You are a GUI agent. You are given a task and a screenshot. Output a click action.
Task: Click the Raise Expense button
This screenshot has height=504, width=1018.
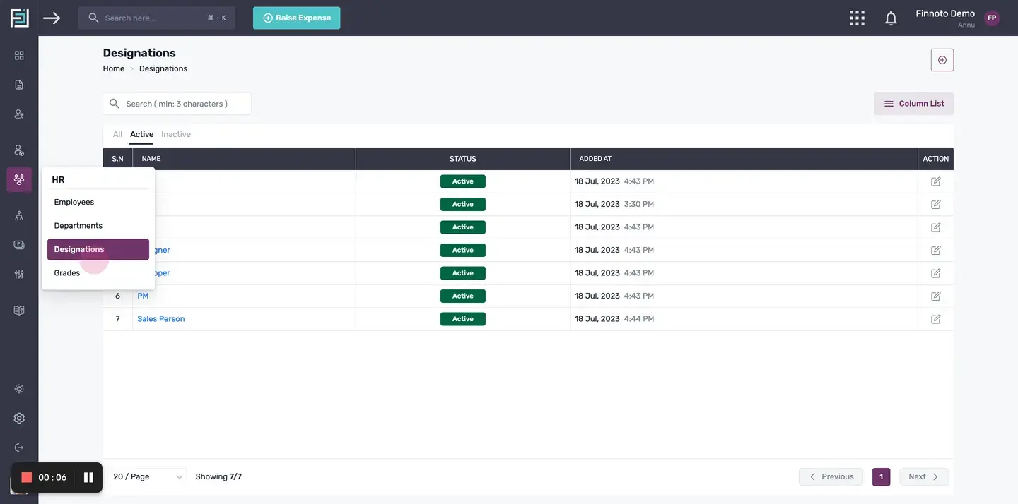click(x=297, y=18)
